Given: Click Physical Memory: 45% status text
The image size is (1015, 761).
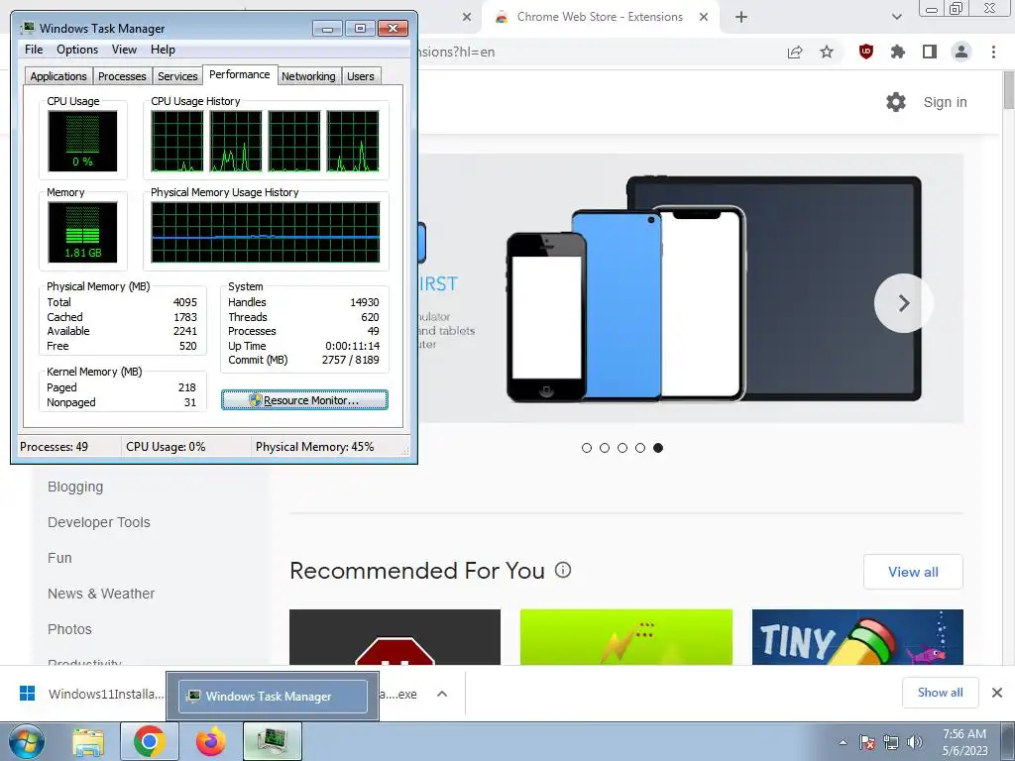Looking at the screenshot, I should pos(314,447).
